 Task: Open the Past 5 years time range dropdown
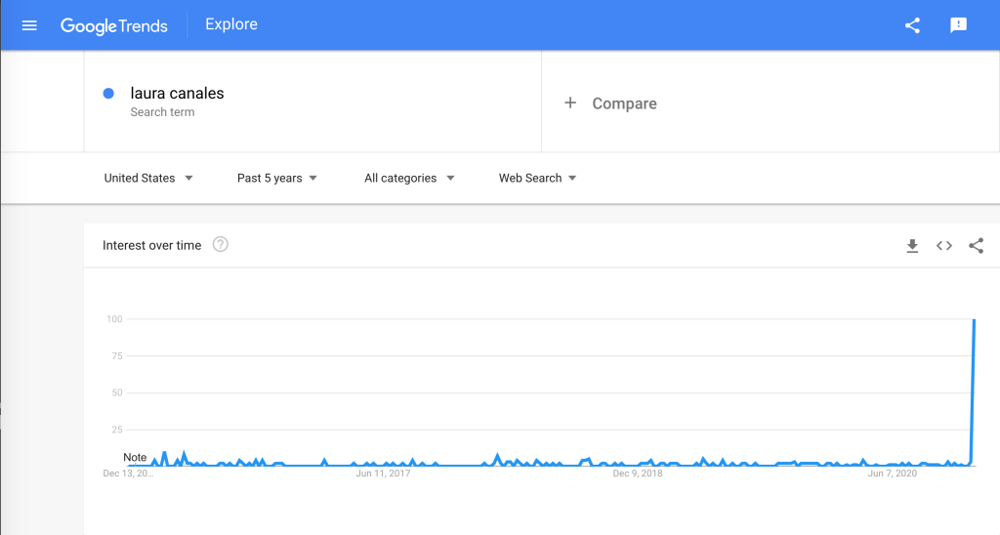click(277, 178)
